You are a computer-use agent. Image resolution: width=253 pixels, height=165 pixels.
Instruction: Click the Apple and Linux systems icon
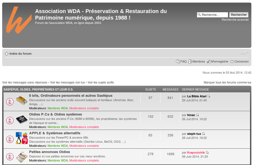(x=22, y=138)
